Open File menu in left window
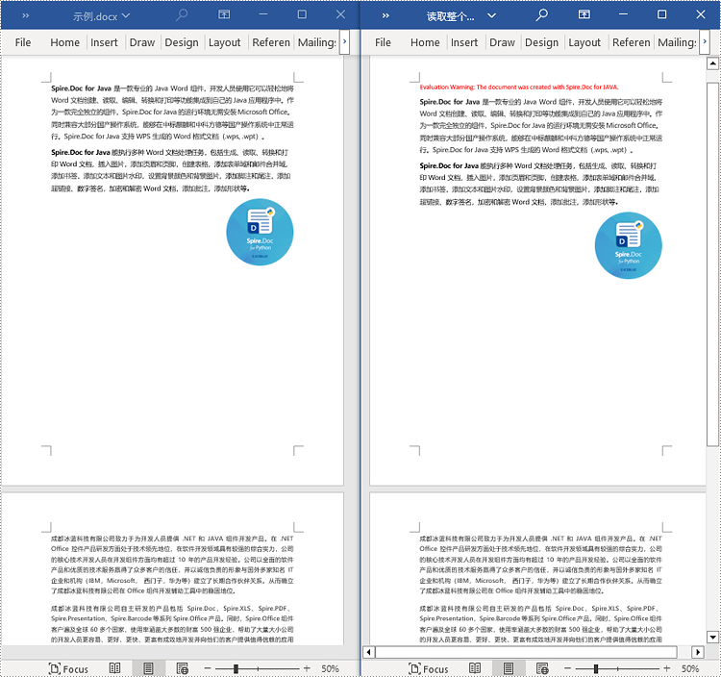This screenshot has width=721, height=677. [23, 42]
